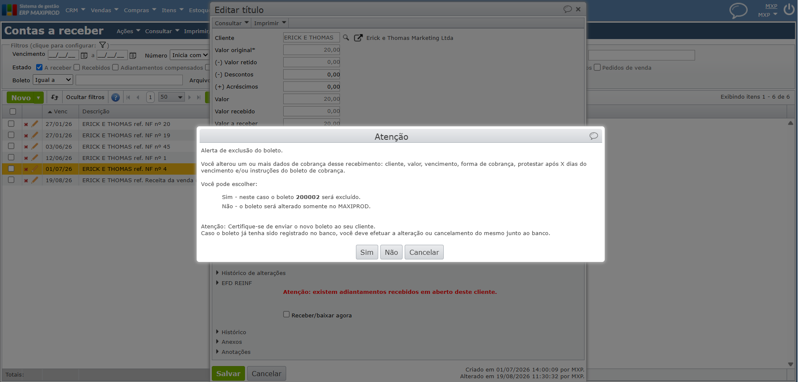Open the Imprimir menu in Editar título
The height and width of the screenshot is (382, 798).
270,23
